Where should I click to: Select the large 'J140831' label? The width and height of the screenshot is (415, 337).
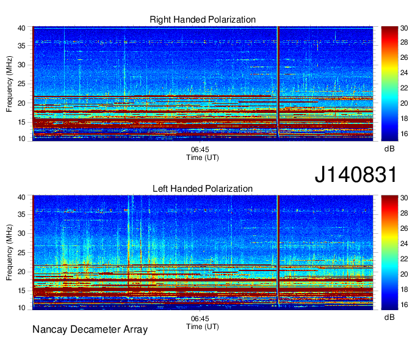click(x=356, y=174)
